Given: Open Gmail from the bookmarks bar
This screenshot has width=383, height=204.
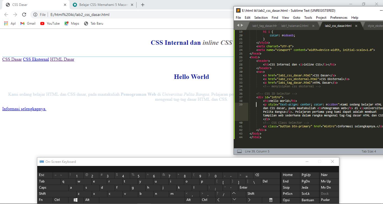Looking at the screenshot, I should 27,24.
